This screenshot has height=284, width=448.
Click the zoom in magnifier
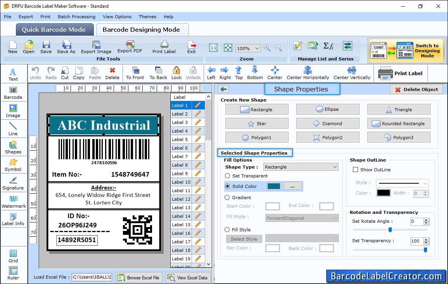click(267, 48)
